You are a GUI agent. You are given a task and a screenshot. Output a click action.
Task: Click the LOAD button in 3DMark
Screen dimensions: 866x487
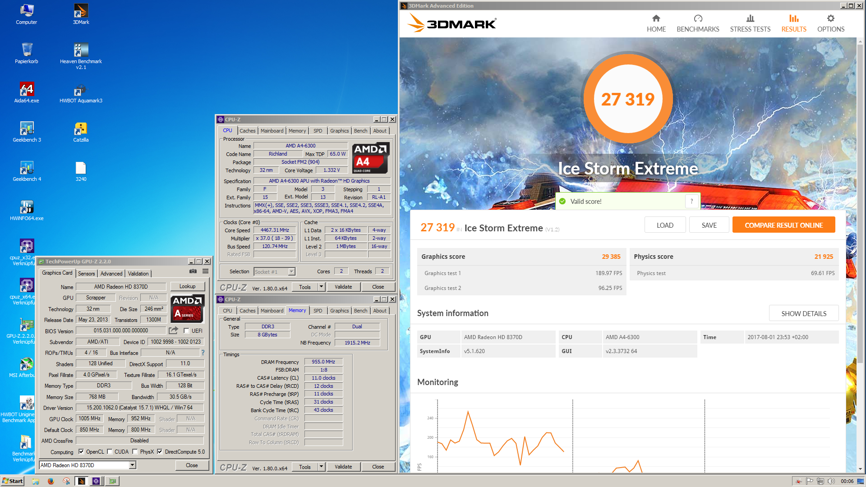point(665,225)
